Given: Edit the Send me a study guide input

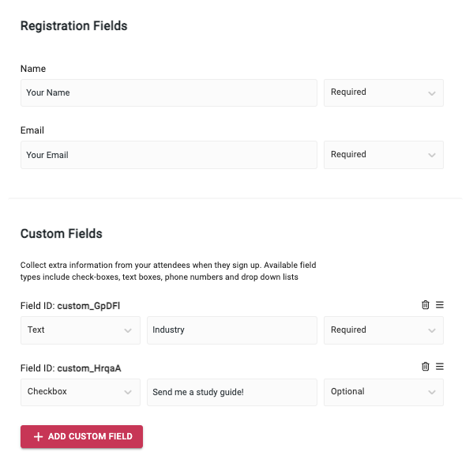Looking at the screenshot, I should click(232, 392).
